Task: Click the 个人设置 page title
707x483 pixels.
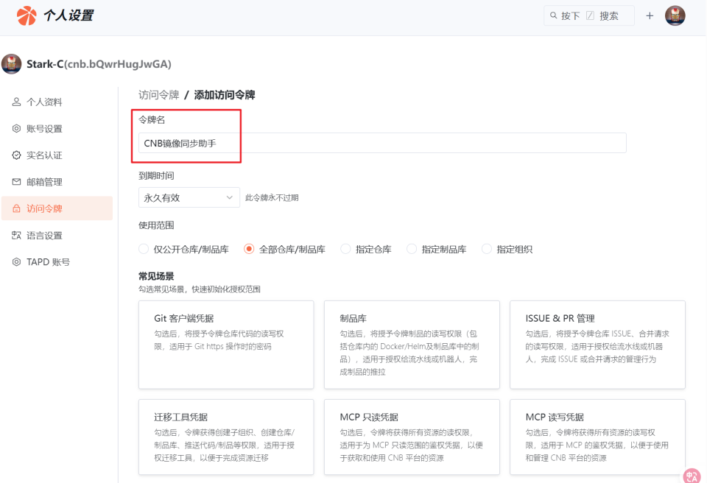Action: click(x=68, y=15)
